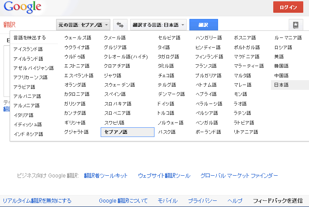Select リトアニア語 language
Screen dimensions: 309x207
[246, 132]
